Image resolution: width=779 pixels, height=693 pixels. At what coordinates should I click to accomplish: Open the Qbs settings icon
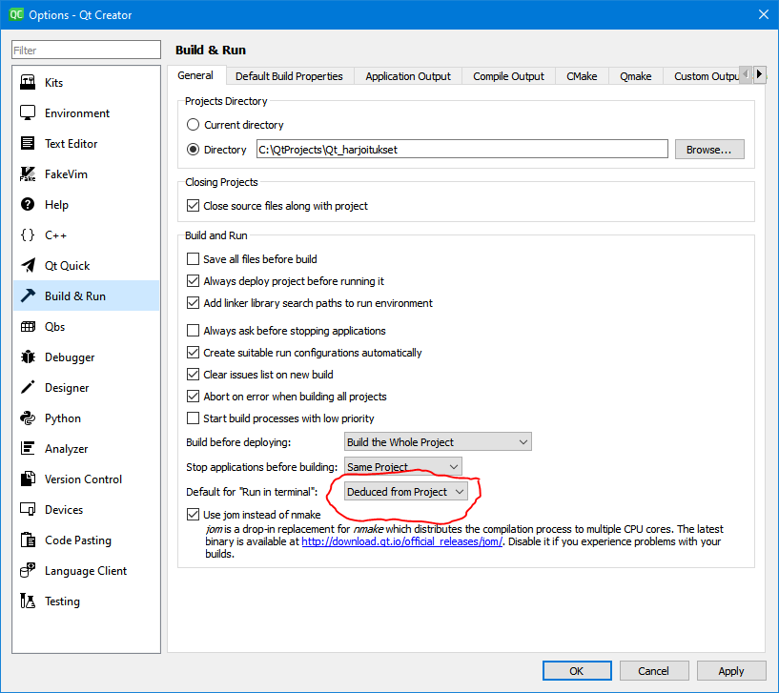pyautogui.click(x=28, y=326)
